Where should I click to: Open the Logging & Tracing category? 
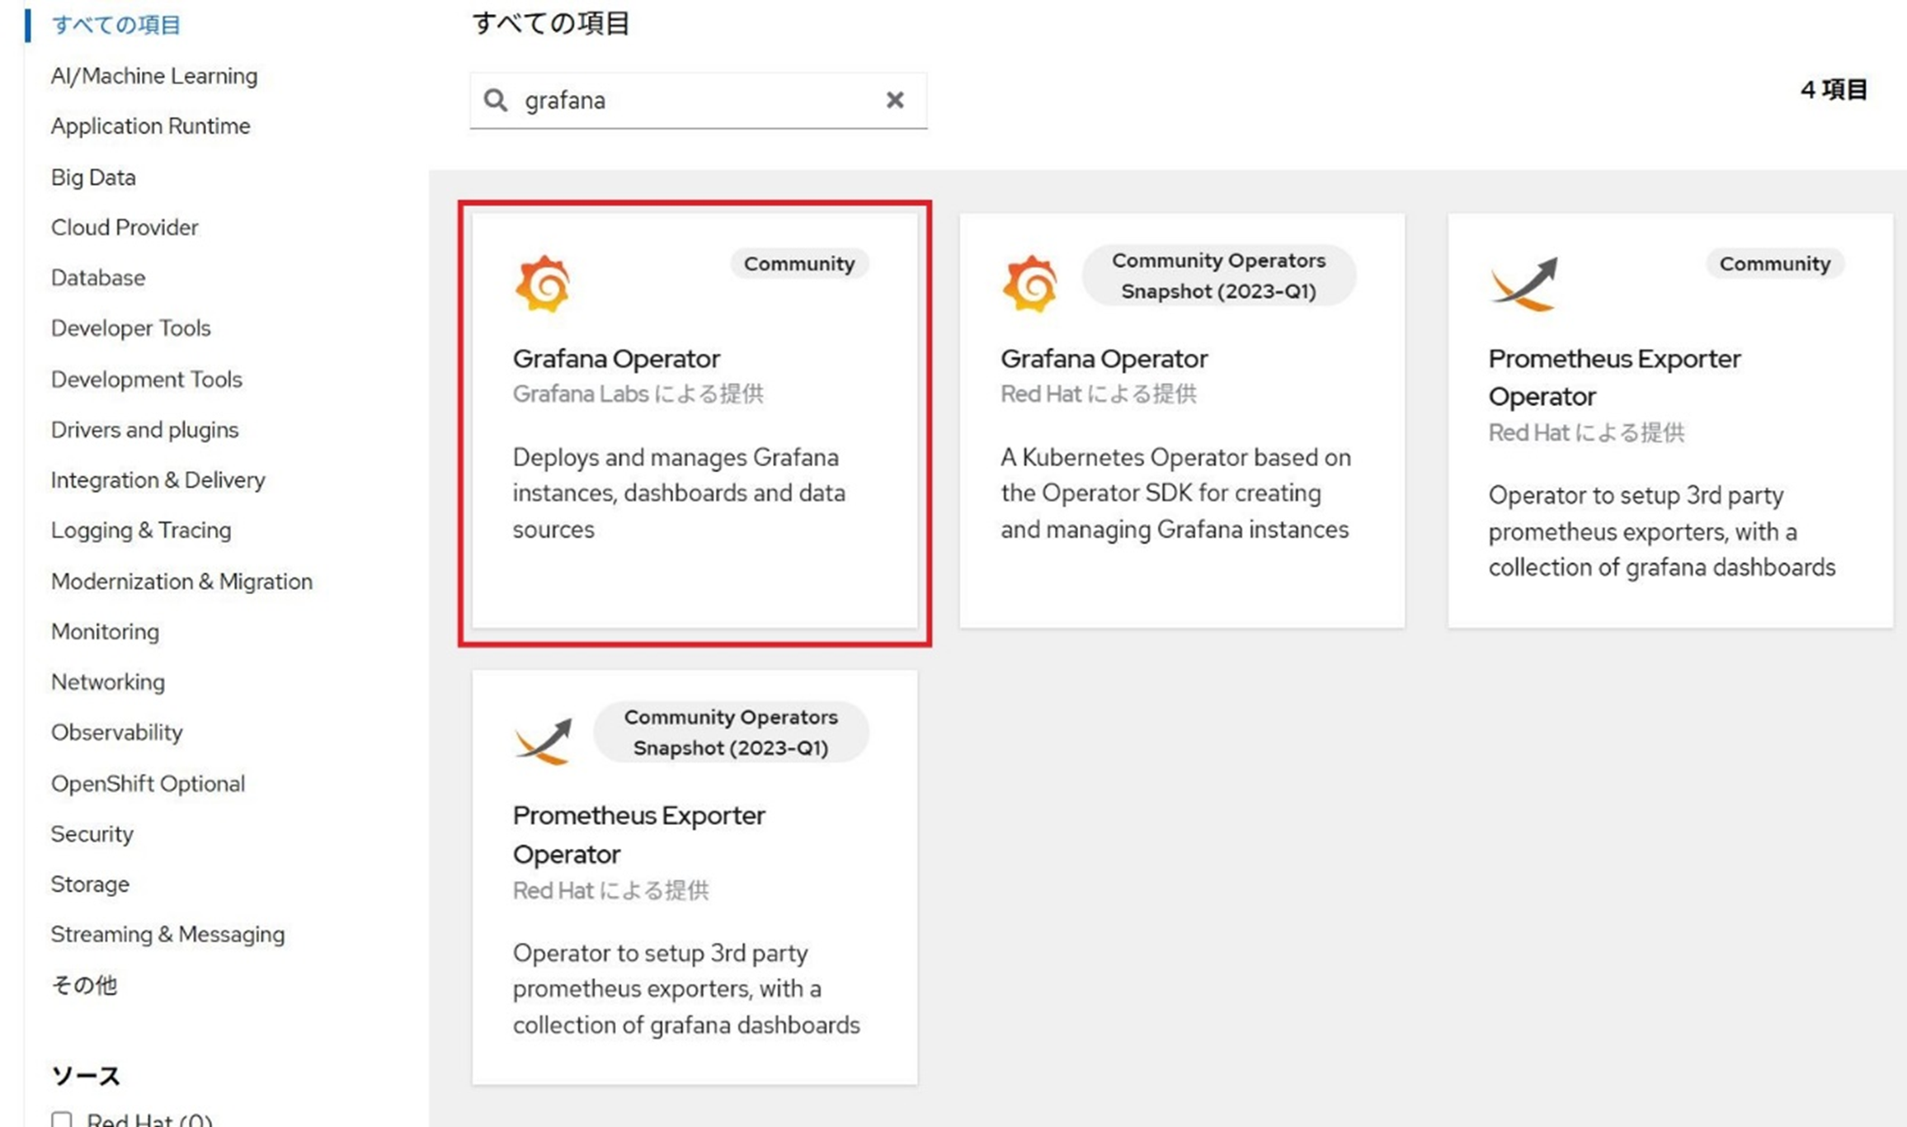coord(141,530)
